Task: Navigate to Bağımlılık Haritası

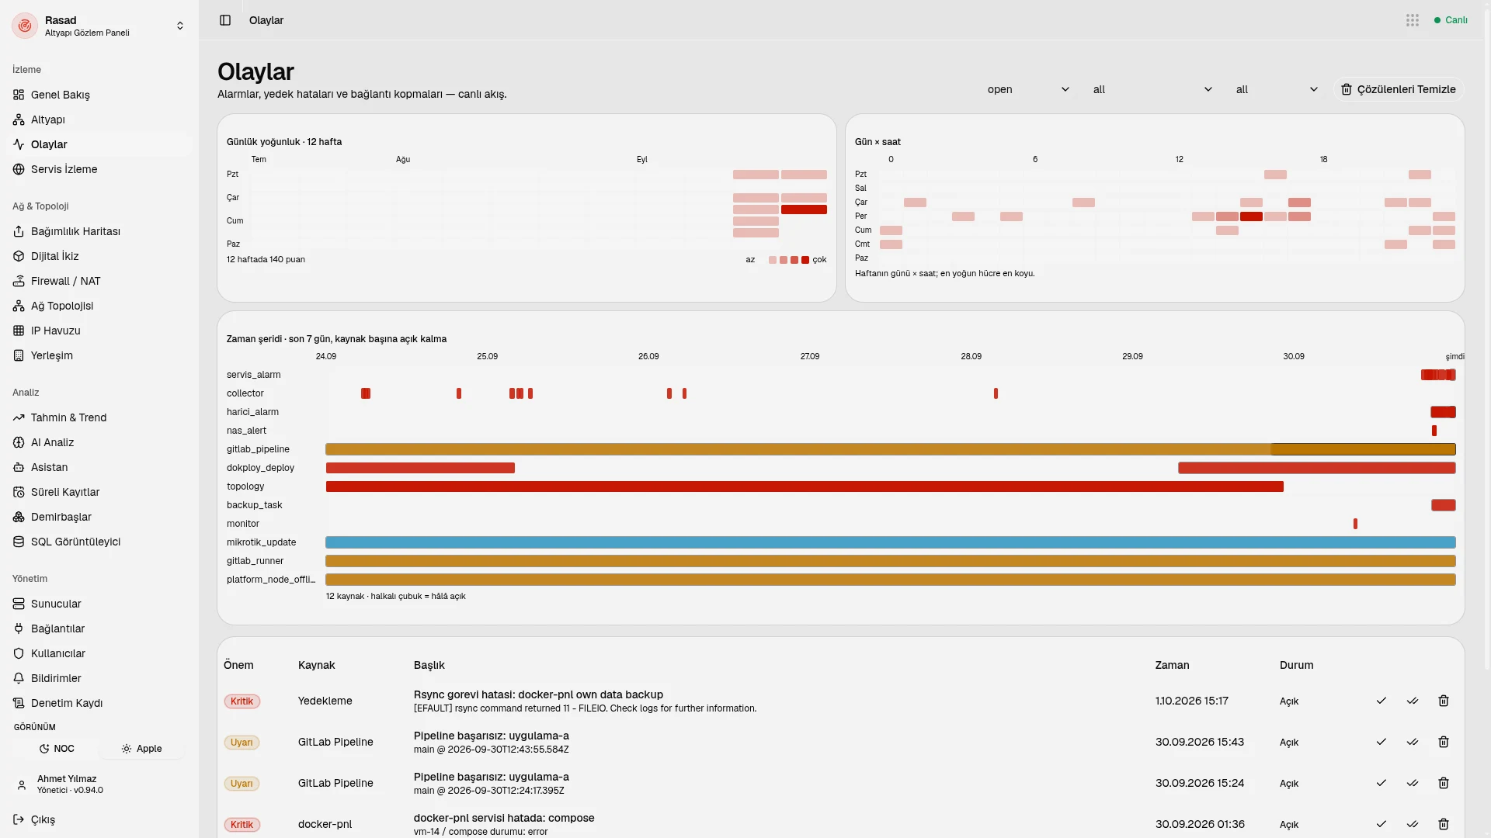Action: [x=99, y=231]
